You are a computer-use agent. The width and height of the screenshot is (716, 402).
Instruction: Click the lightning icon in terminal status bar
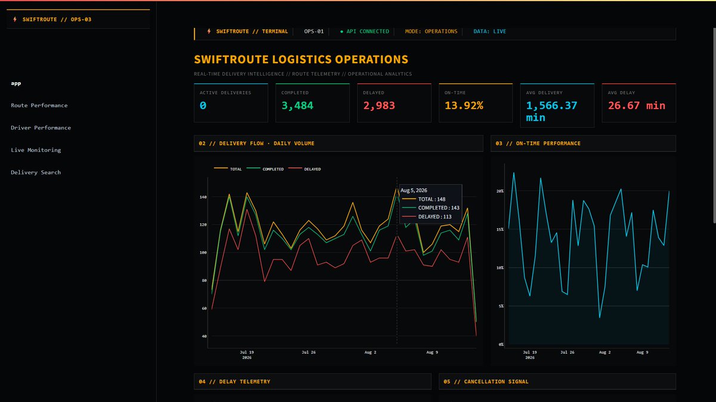pos(209,32)
